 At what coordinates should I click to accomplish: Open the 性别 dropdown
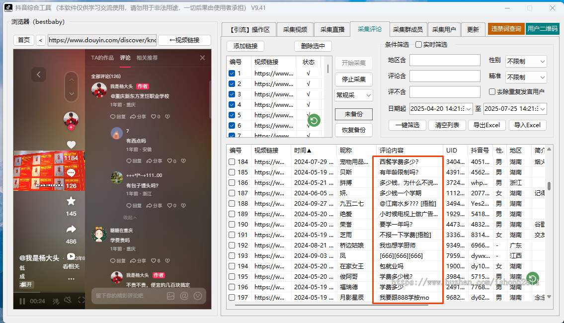(x=526, y=62)
